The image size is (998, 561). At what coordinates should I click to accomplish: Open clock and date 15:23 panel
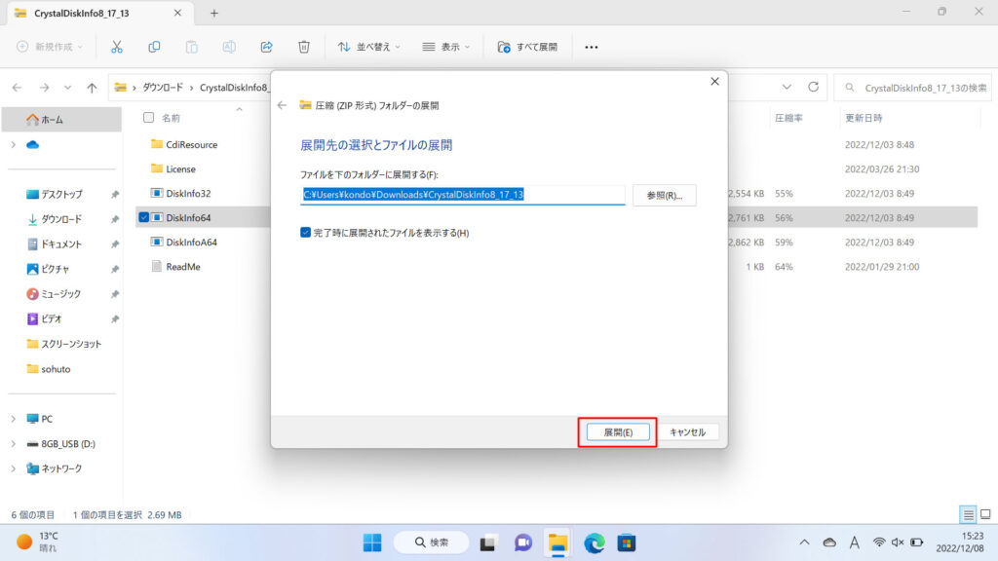960,542
